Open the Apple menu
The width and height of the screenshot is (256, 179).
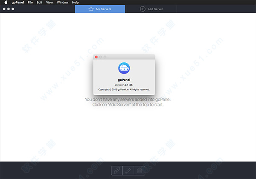pos(6,2)
